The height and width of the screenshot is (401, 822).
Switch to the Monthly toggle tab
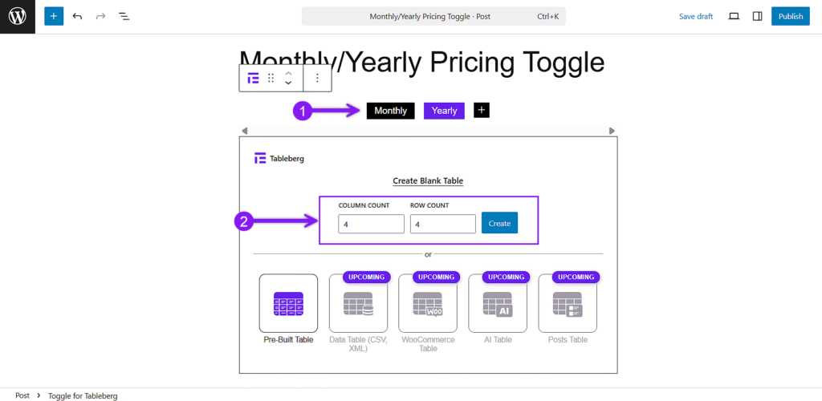click(x=391, y=111)
